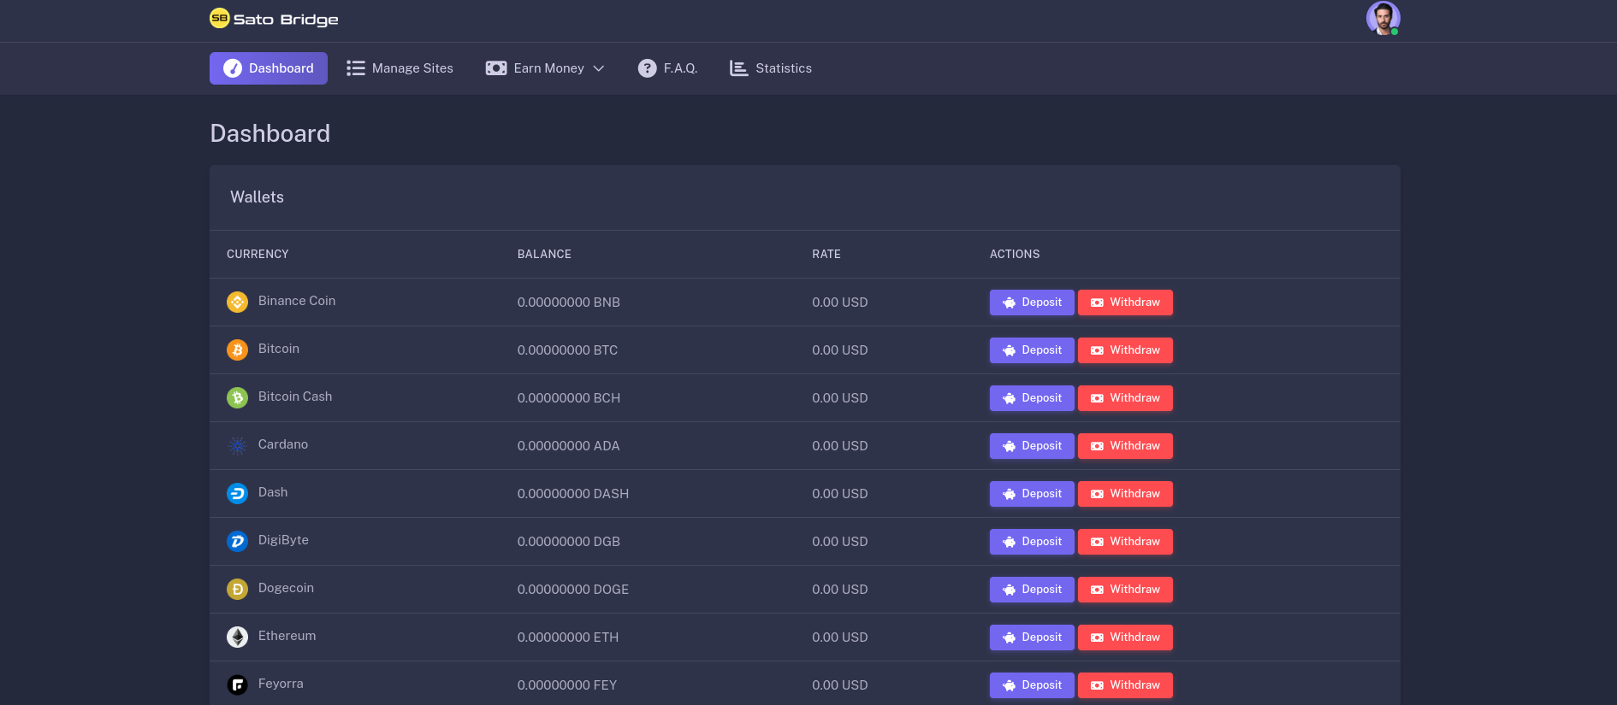The height and width of the screenshot is (705, 1617).
Task: Withdraw Feyorra
Action: 1125,685
